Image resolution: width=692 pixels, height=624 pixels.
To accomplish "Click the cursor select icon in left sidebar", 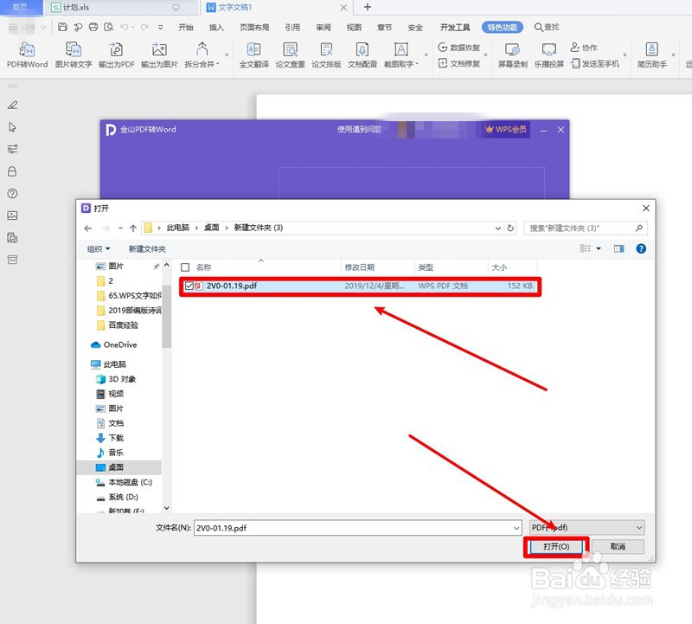I will click(12, 127).
